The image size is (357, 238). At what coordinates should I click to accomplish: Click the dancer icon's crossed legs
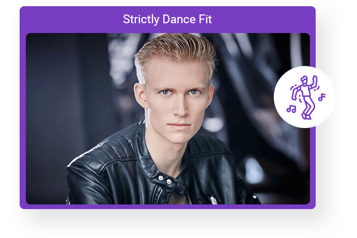(308, 107)
